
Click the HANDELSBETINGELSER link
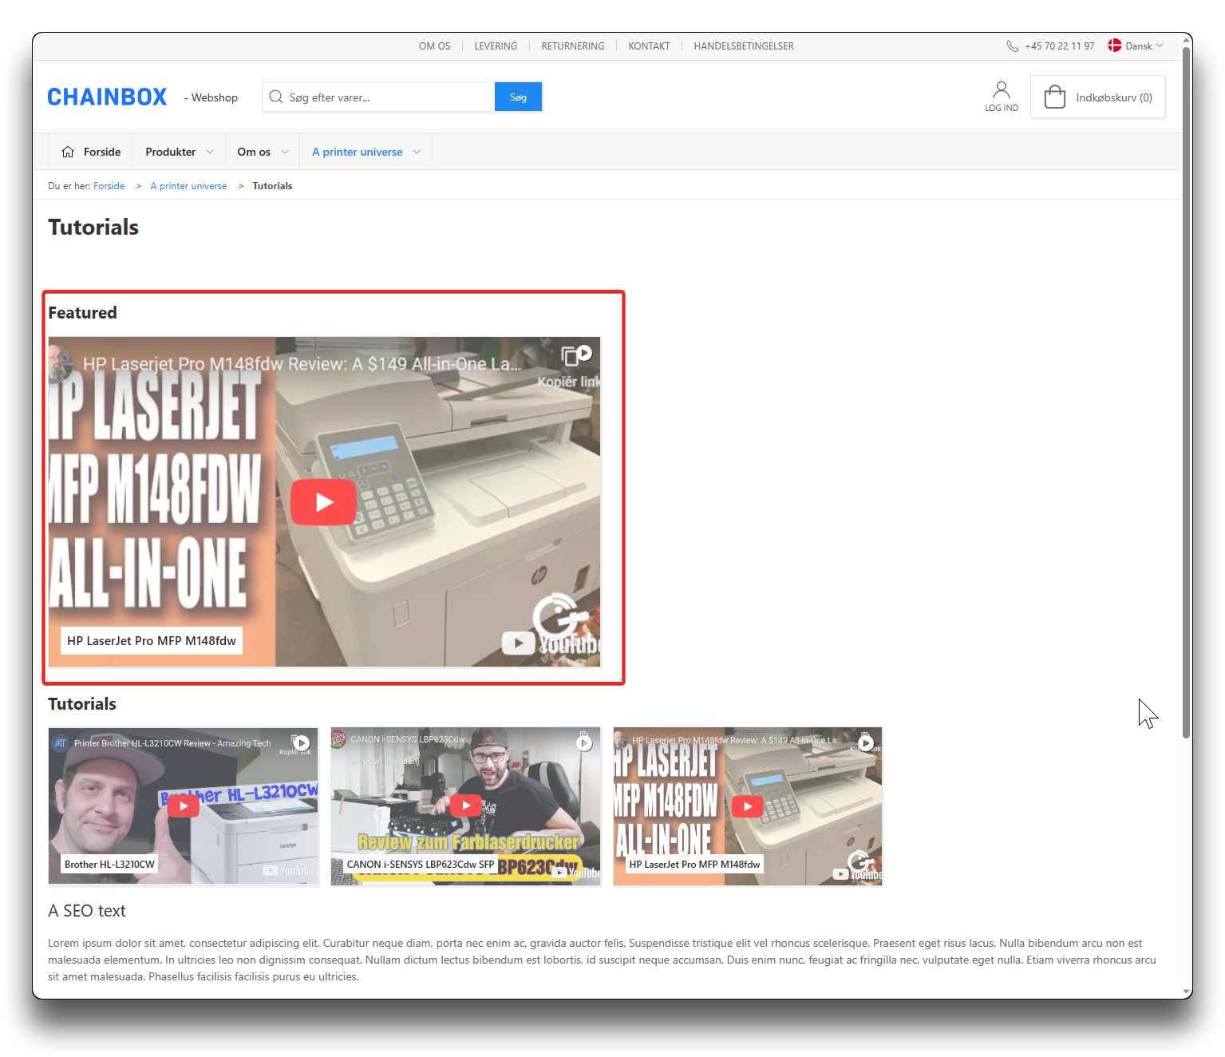click(x=743, y=46)
